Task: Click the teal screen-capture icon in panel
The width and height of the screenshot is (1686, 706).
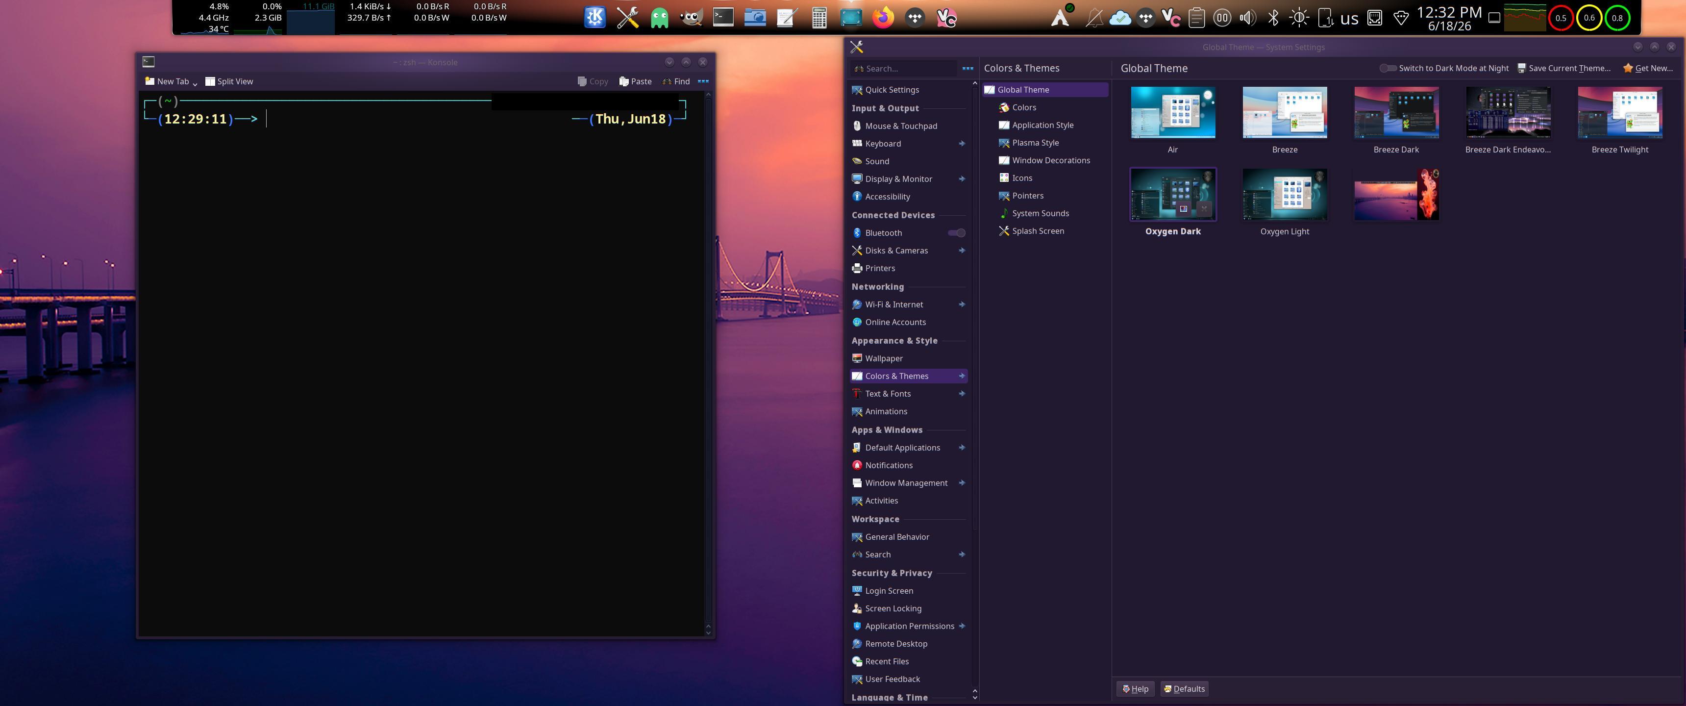Action: [851, 18]
